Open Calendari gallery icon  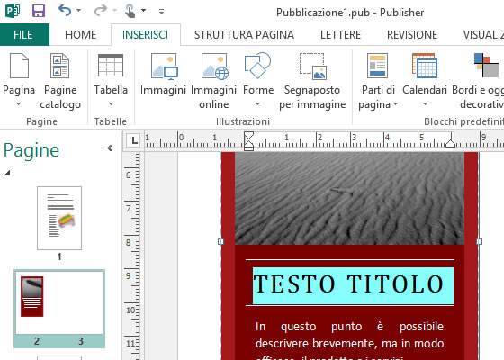click(425, 66)
